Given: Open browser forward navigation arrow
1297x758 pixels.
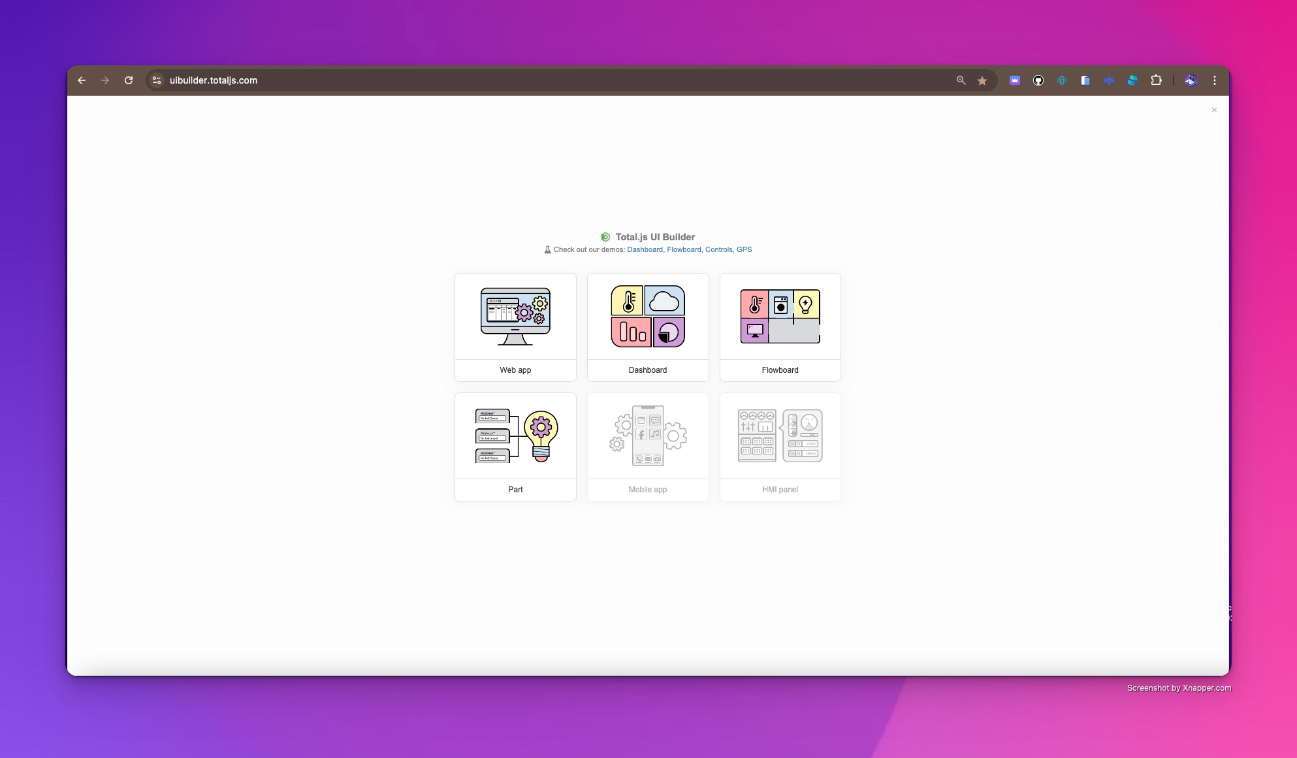Looking at the screenshot, I should (x=106, y=80).
